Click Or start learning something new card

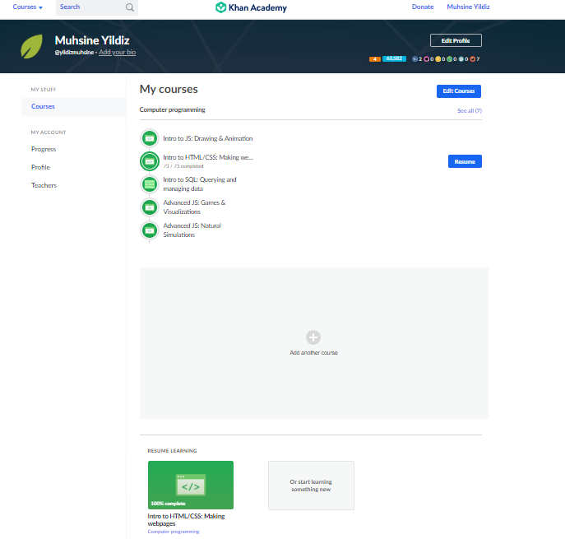pyautogui.click(x=311, y=486)
